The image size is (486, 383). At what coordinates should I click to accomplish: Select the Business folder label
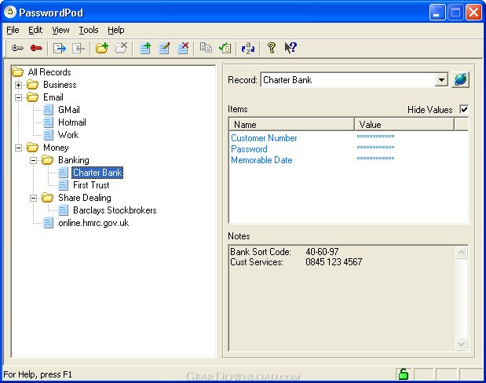pos(60,85)
